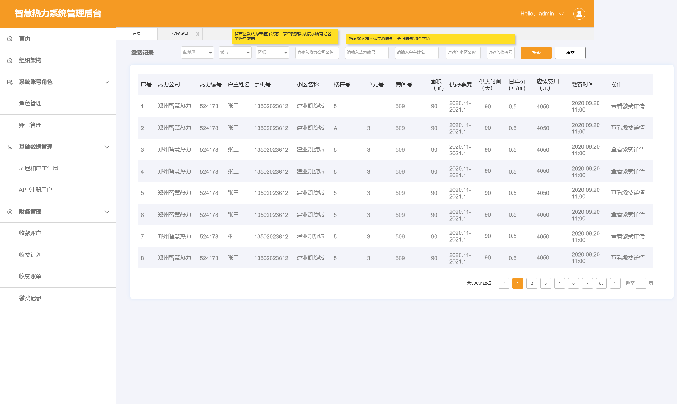View 查看缴费详情 for row 7

tap(628, 236)
